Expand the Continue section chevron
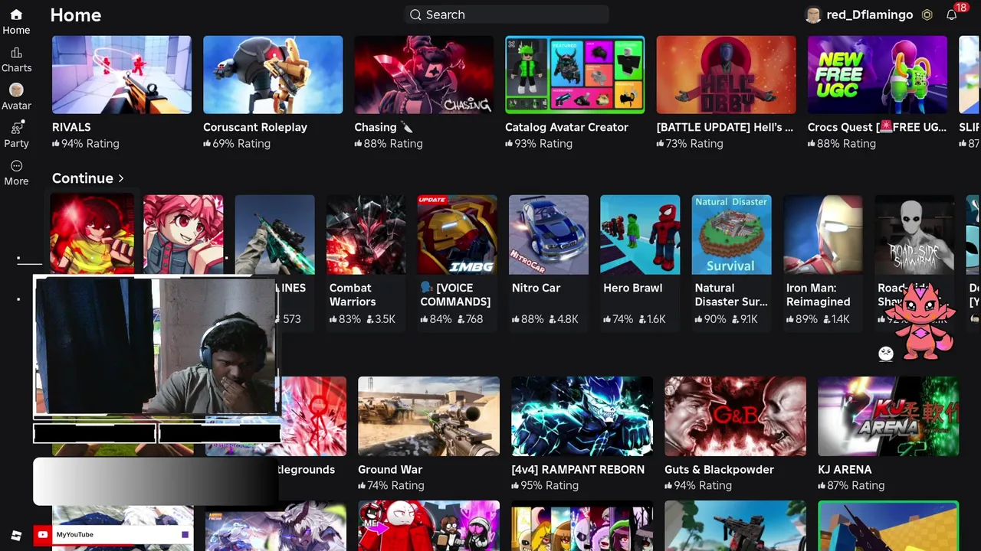This screenshot has height=551, width=981. [121, 178]
